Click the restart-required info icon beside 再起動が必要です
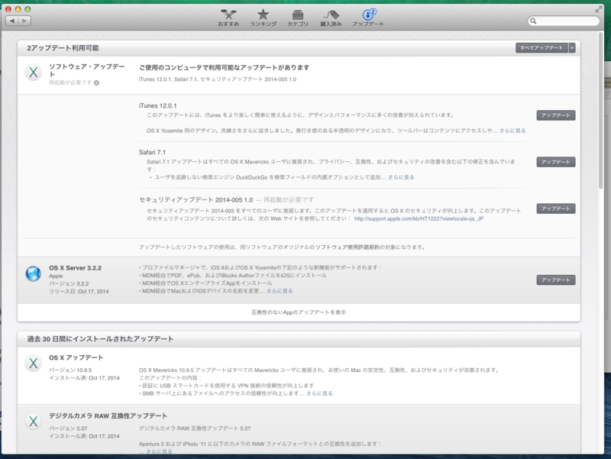Image resolution: width=611 pixels, height=459 pixels. click(96, 82)
